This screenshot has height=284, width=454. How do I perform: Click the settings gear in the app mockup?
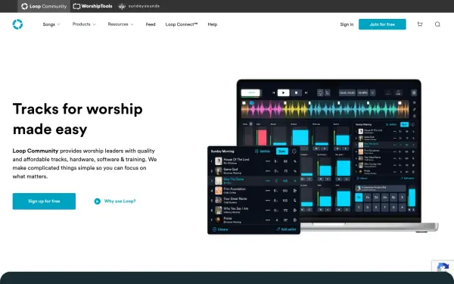(x=414, y=92)
